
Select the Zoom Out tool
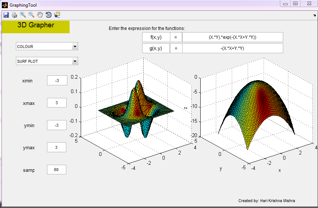(31, 15)
